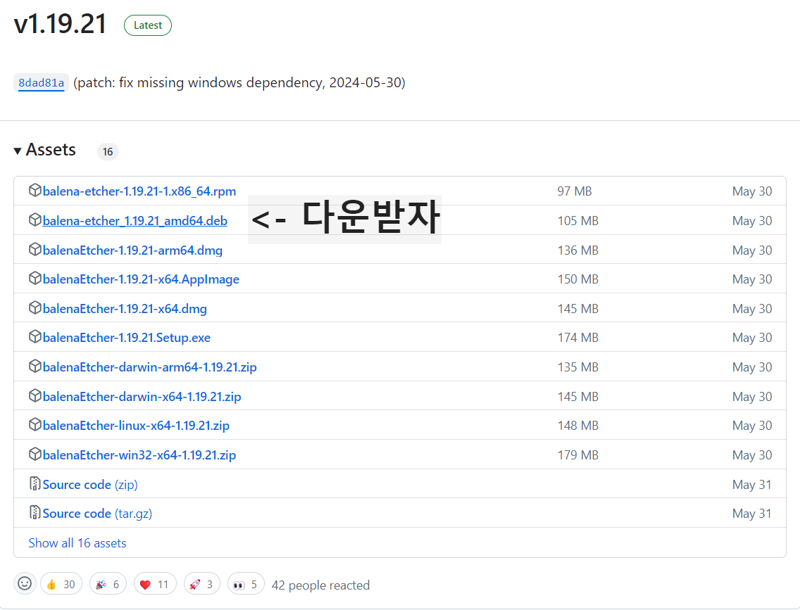Click the 105 MB size text
The width and height of the screenshot is (800, 610).
coord(578,221)
